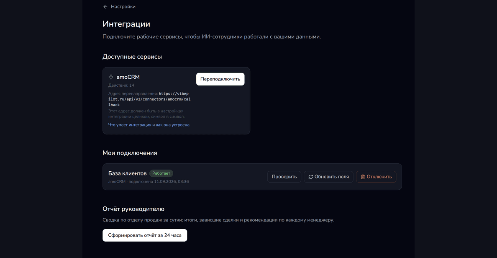Click the Мои подключения heading
Viewport: 497px width, 258px height.
[x=130, y=153]
